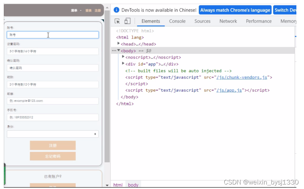Select the built files comment line
The height and width of the screenshot is (189, 304).
pyautogui.click(x=178, y=71)
